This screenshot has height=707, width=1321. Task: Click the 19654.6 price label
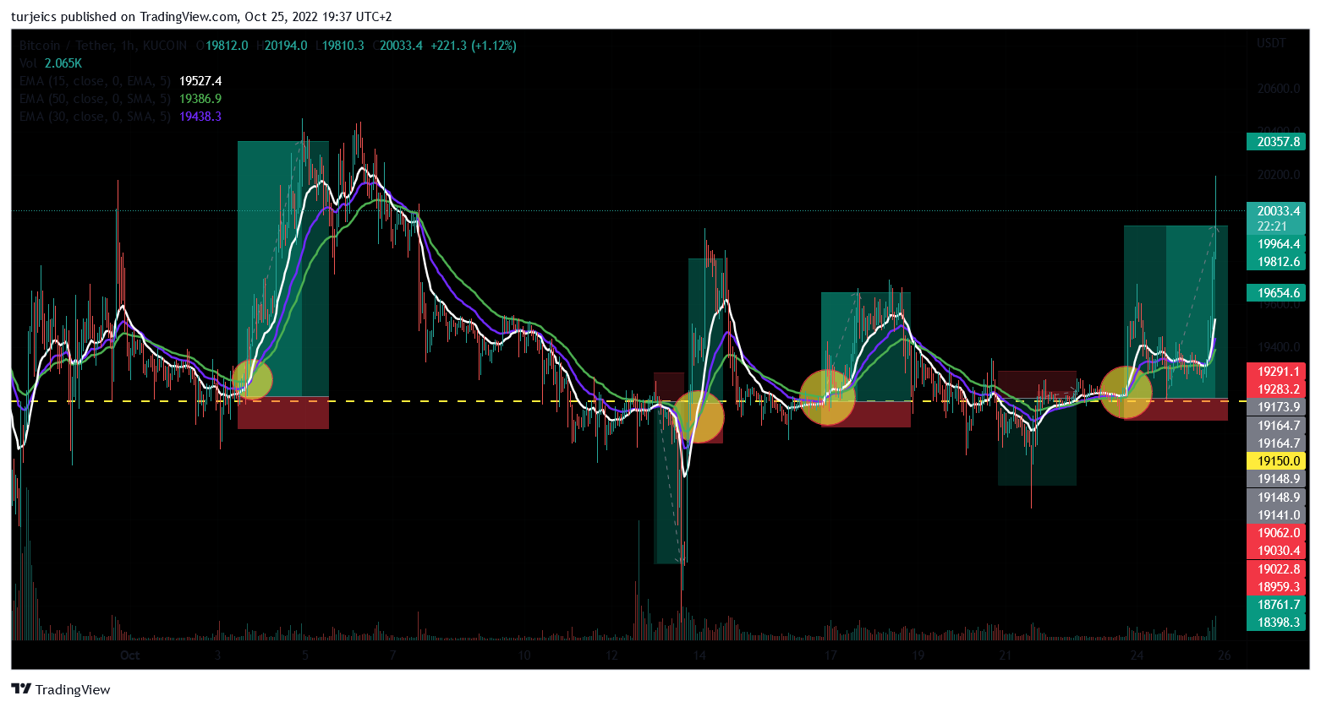tap(1276, 293)
